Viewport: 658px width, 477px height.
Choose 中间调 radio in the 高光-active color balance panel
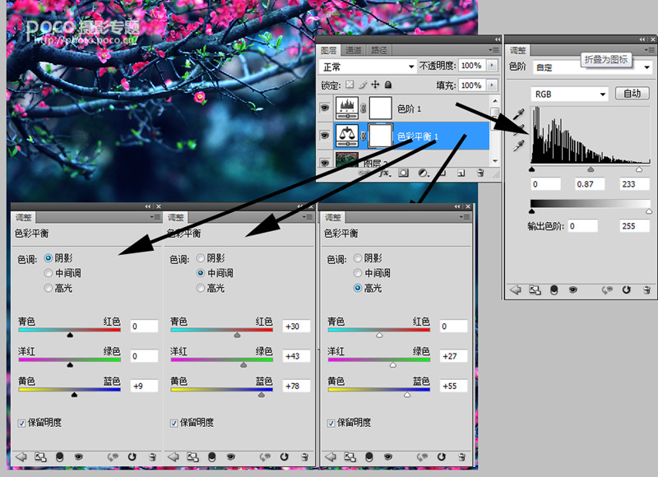358,273
